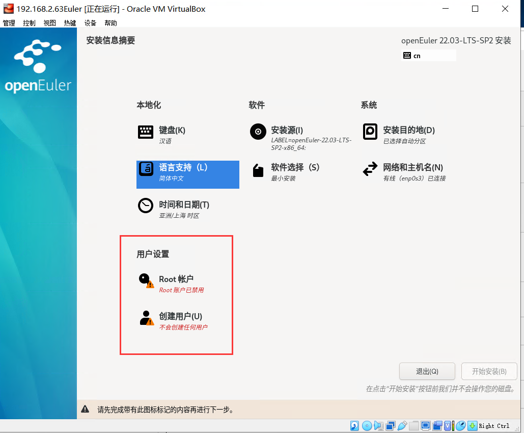This screenshot has width=524, height=433.
Task: Click the red 'Root 账户已禁用' status text
Action: pos(181,290)
